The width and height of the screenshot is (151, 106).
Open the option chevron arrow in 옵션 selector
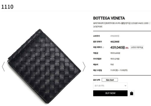pos(125,86)
